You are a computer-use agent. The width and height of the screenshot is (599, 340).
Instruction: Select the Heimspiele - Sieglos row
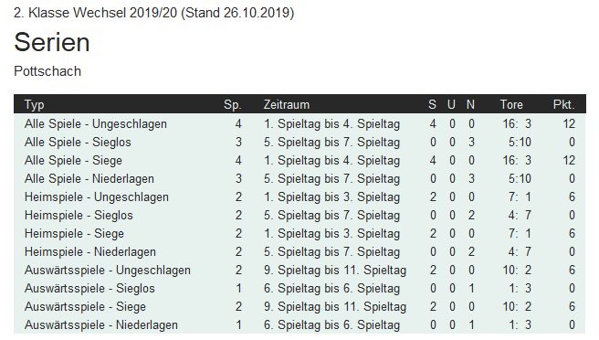click(299, 215)
